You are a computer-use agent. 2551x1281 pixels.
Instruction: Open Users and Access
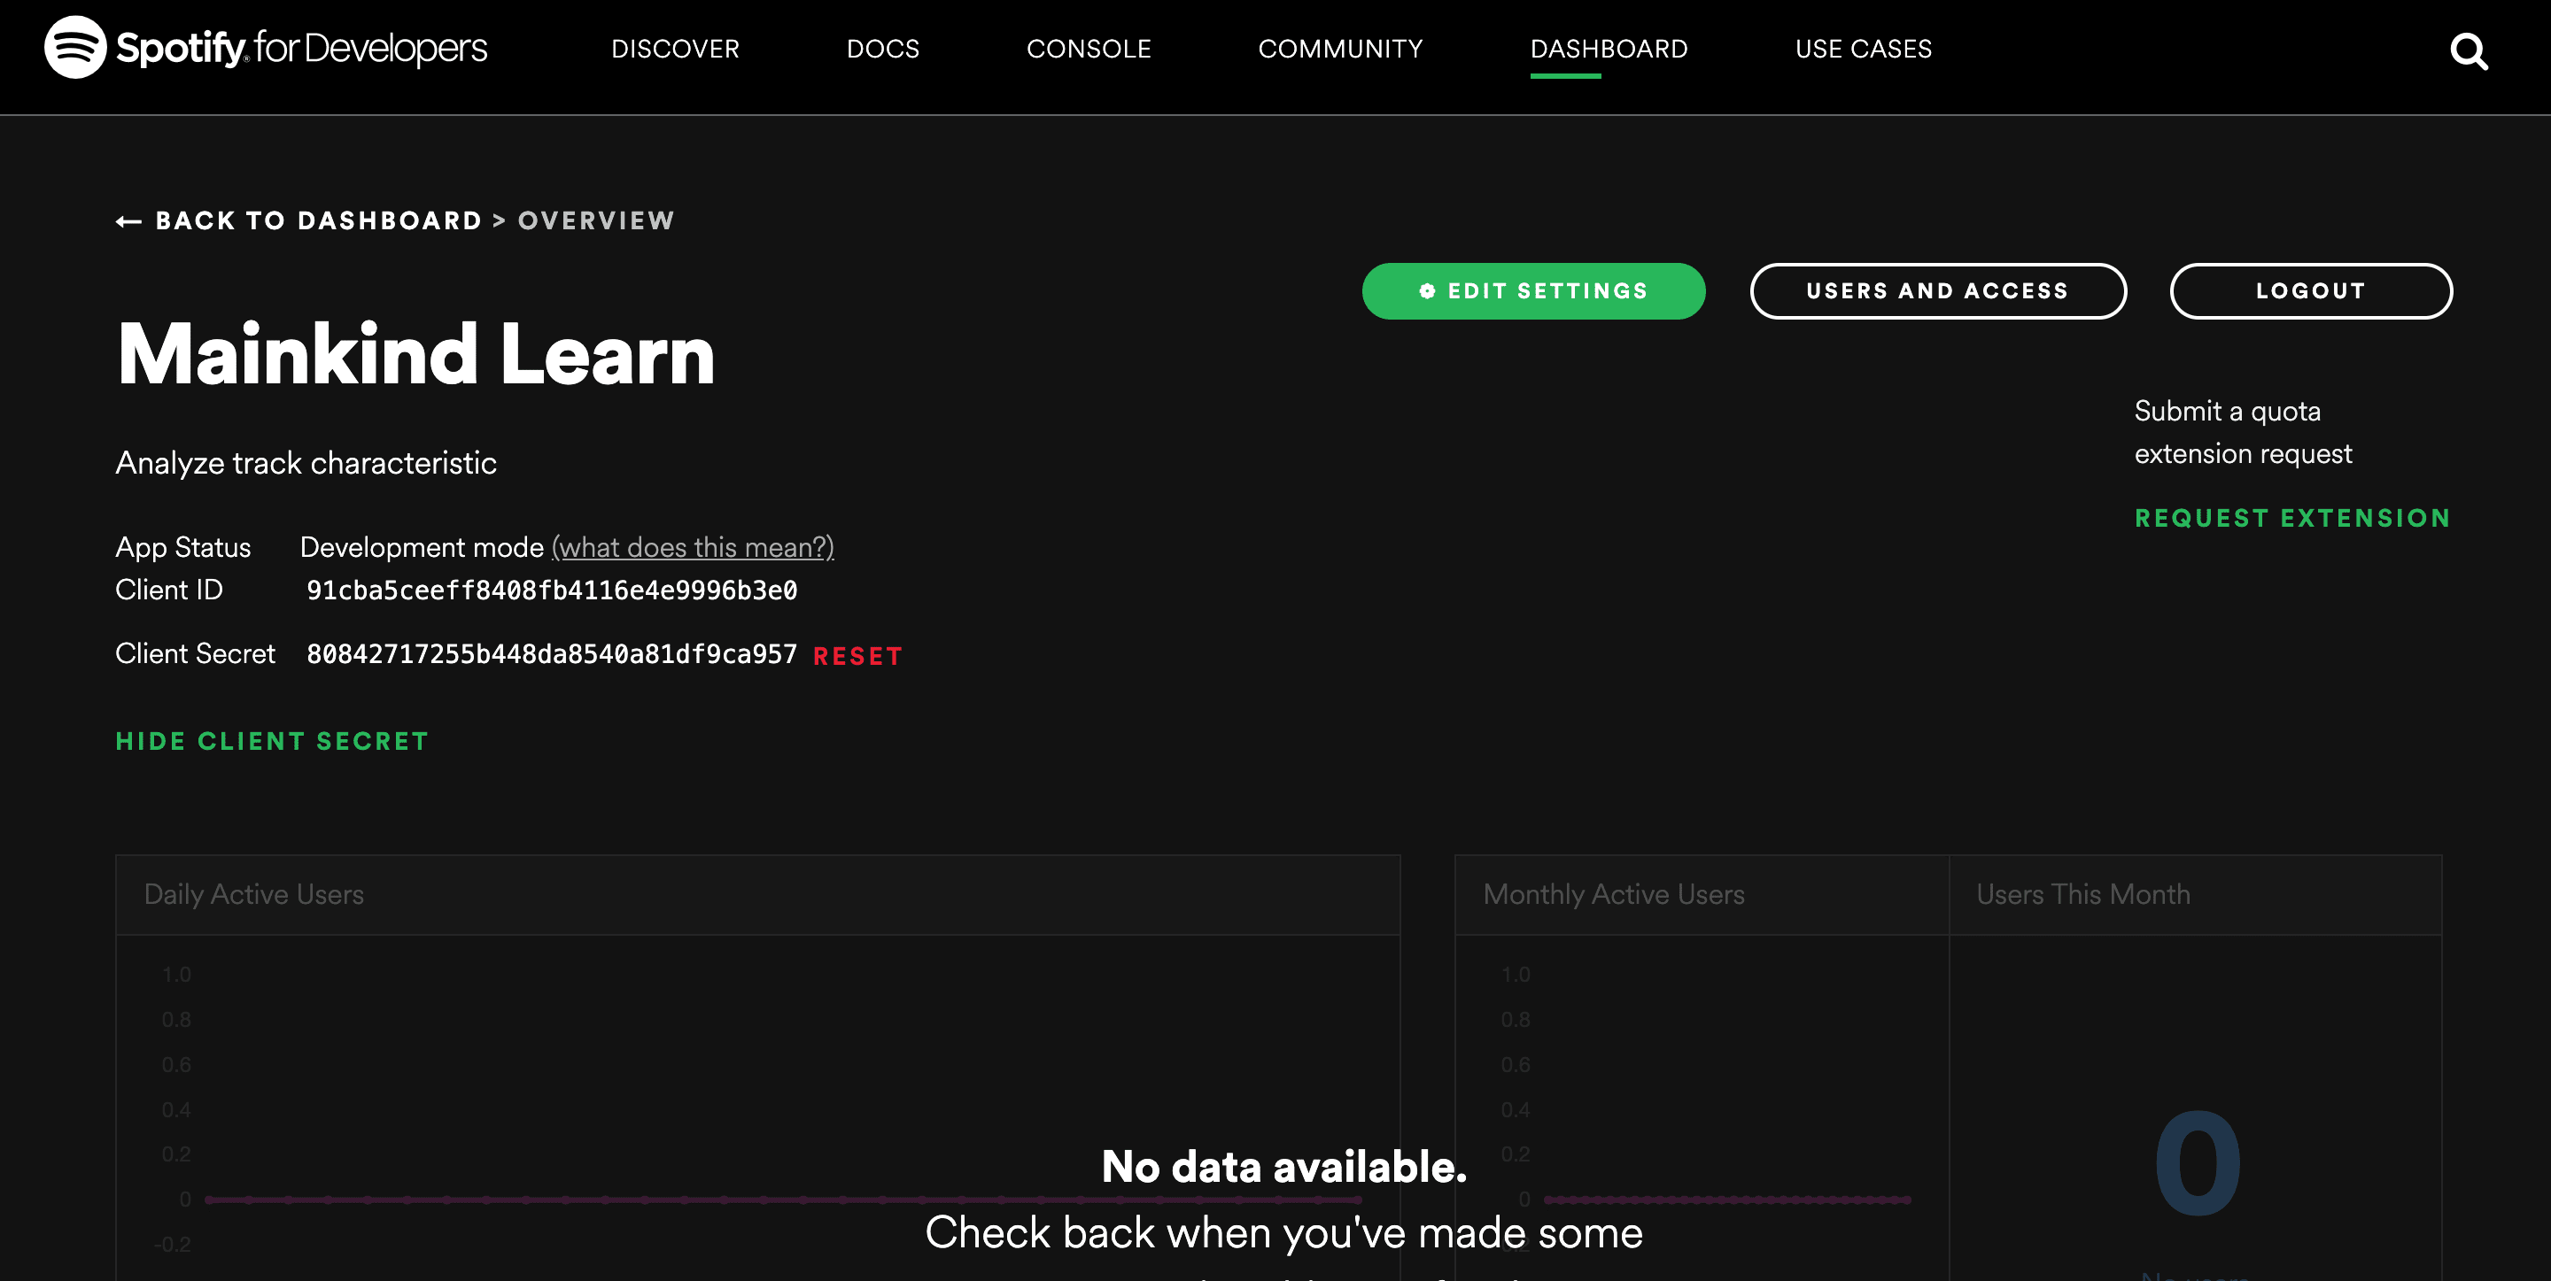1937,291
